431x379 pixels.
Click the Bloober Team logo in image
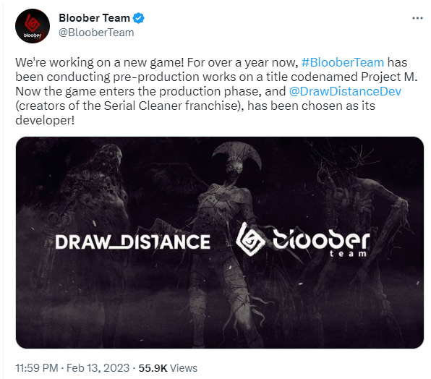click(x=303, y=239)
